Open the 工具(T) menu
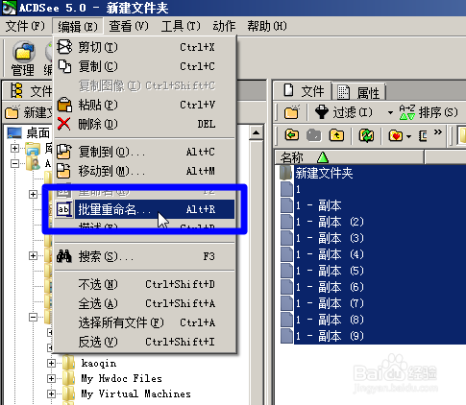Screen dimensions: 466x405 pyautogui.click(x=181, y=26)
